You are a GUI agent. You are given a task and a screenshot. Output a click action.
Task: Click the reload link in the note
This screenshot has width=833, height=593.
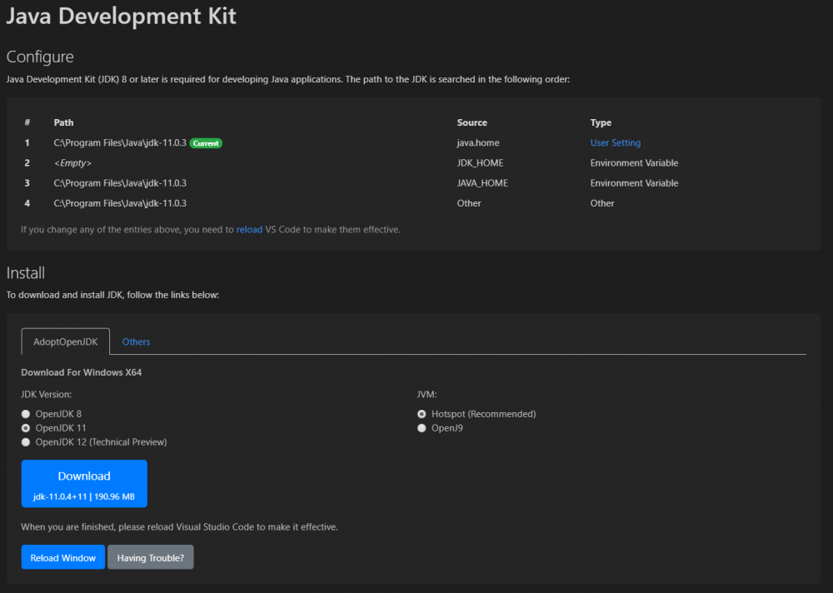(249, 229)
